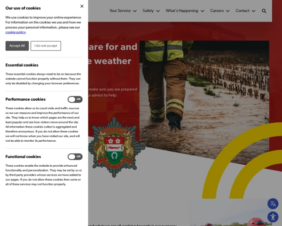Click the hero heading containing 'weather'
This screenshot has width=282, height=226.
point(113,54)
